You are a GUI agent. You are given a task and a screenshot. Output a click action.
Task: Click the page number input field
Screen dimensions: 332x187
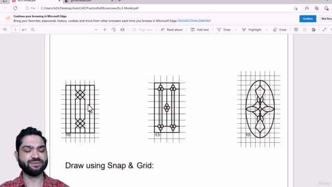coord(15,30)
